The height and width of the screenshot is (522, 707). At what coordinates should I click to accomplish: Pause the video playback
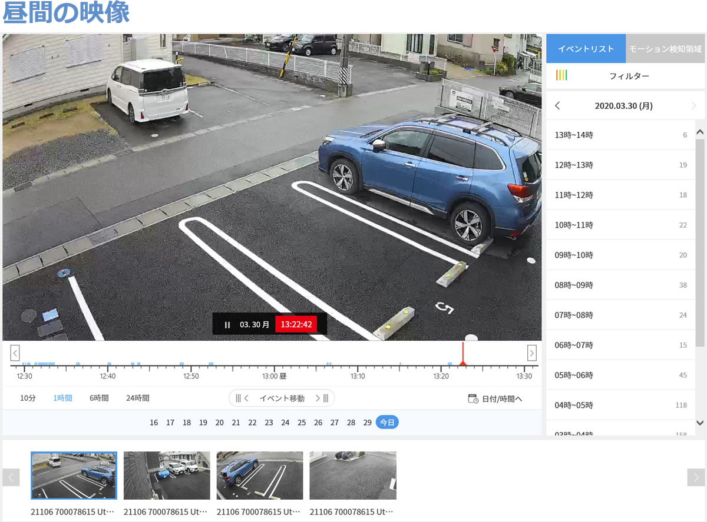[x=227, y=325]
